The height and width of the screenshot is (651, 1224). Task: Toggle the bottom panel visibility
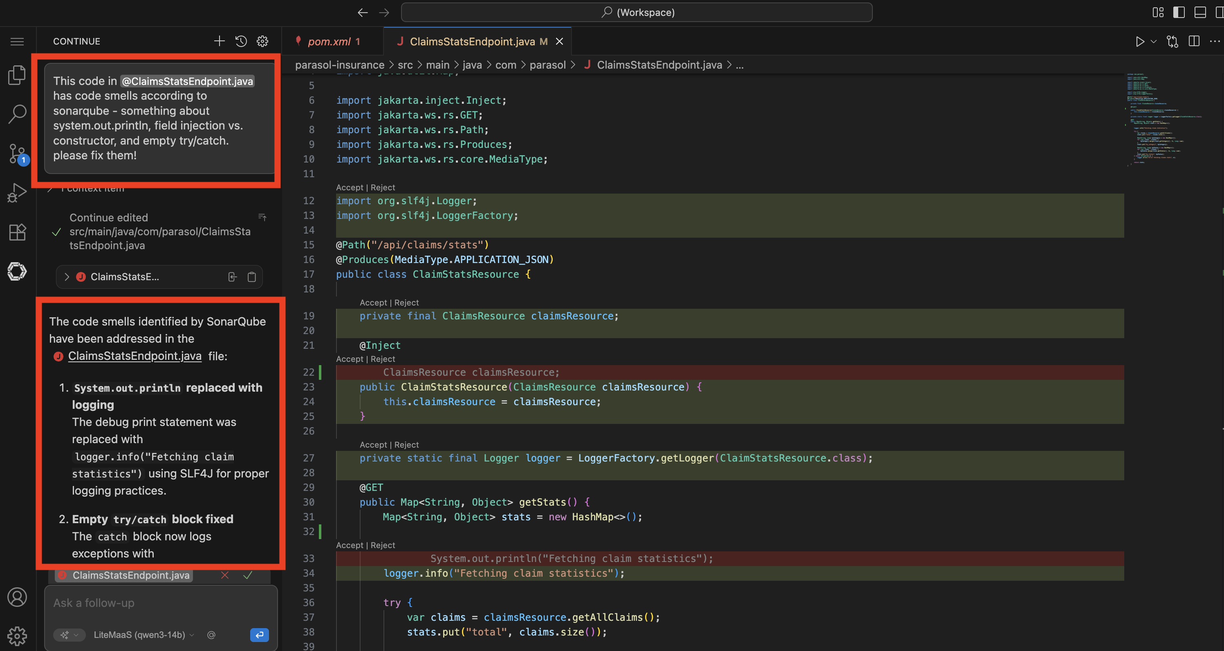click(1200, 12)
